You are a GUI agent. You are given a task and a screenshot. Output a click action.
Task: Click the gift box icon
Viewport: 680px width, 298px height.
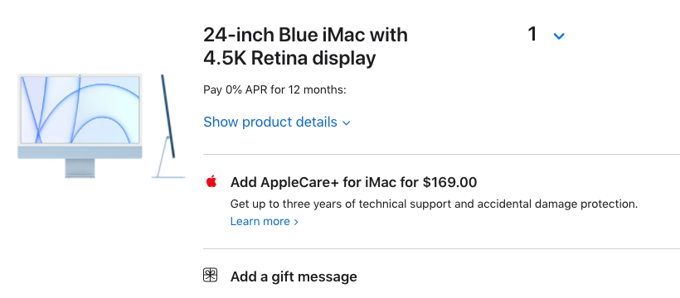pos(211,276)
